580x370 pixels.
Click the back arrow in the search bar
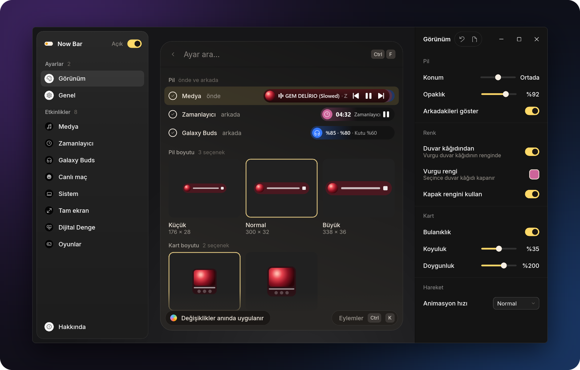coord(173,54)
